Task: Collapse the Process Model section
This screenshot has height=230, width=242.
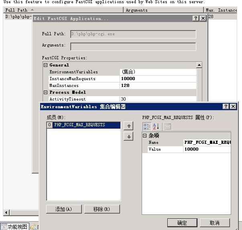Action: [x=46, y=92]
